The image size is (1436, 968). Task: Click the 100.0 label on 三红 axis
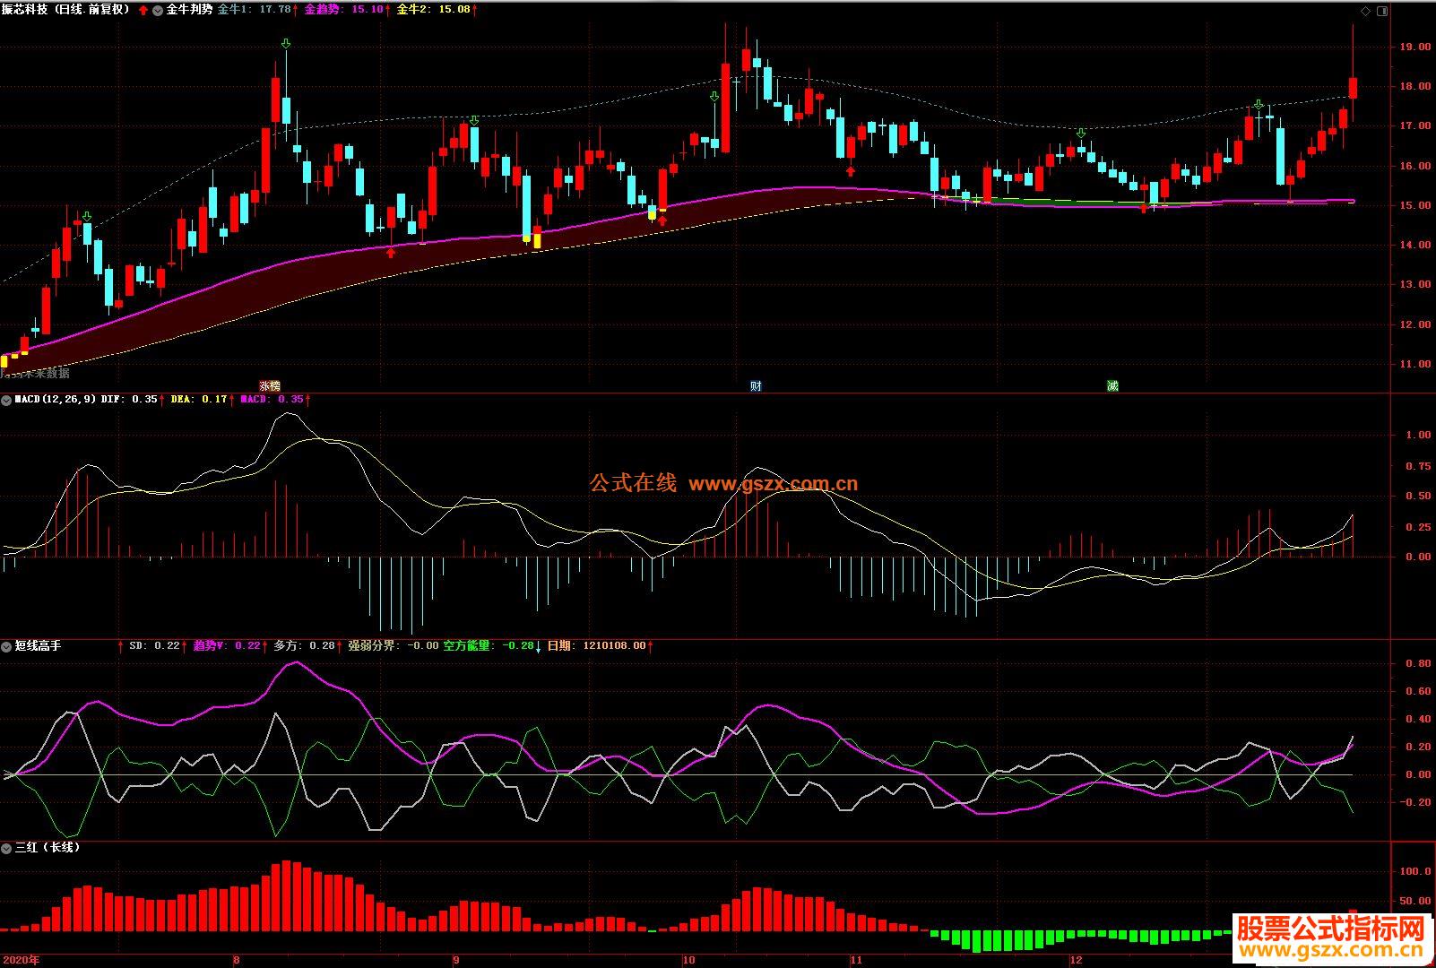[x=1415, y=871]
